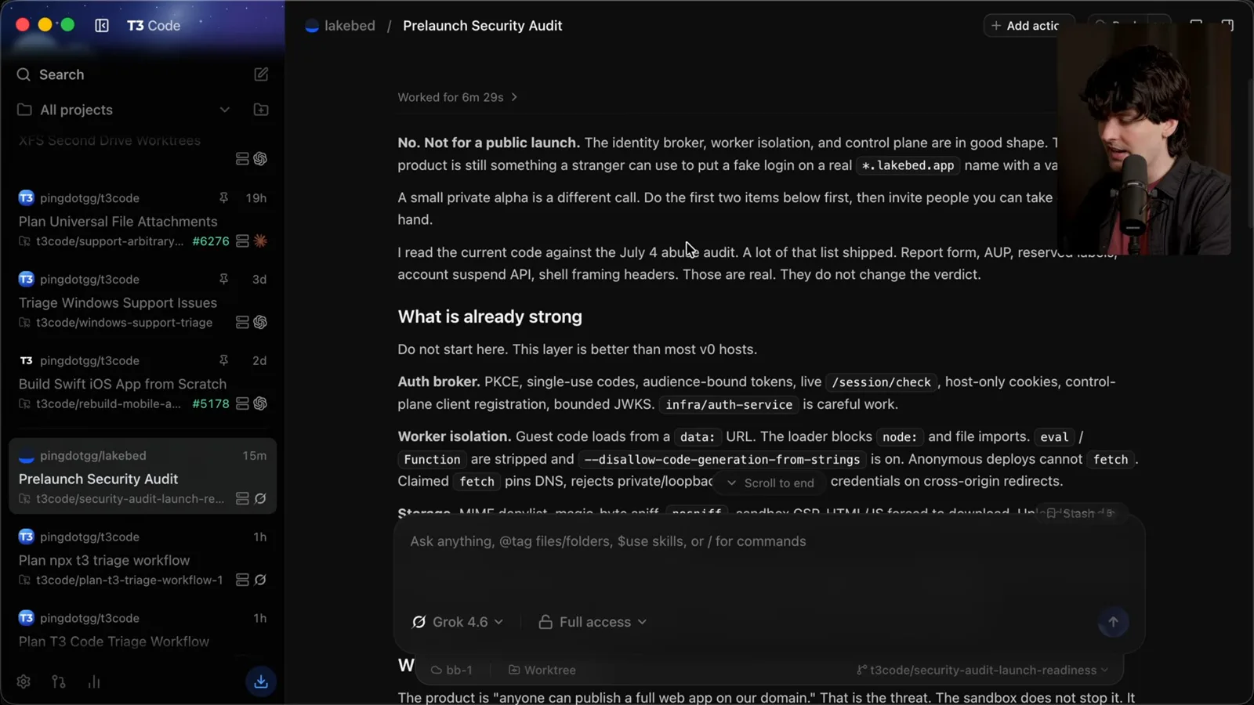
Task: Click the new thread compose icon
Action: click(x=261, y=74)
